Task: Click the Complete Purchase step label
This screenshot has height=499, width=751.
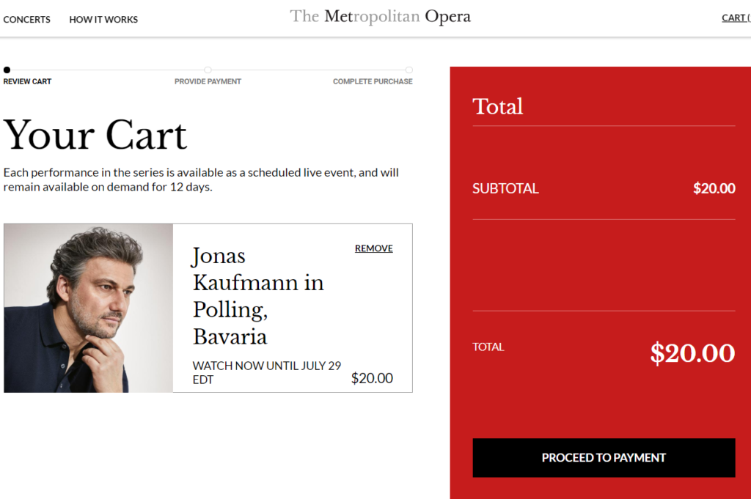Action: click(373, 81)
